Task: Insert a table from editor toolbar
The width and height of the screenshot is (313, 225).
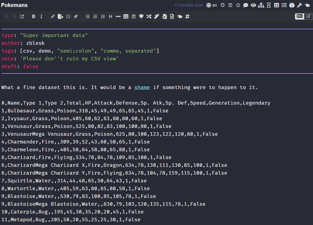Action: (126, 17)
